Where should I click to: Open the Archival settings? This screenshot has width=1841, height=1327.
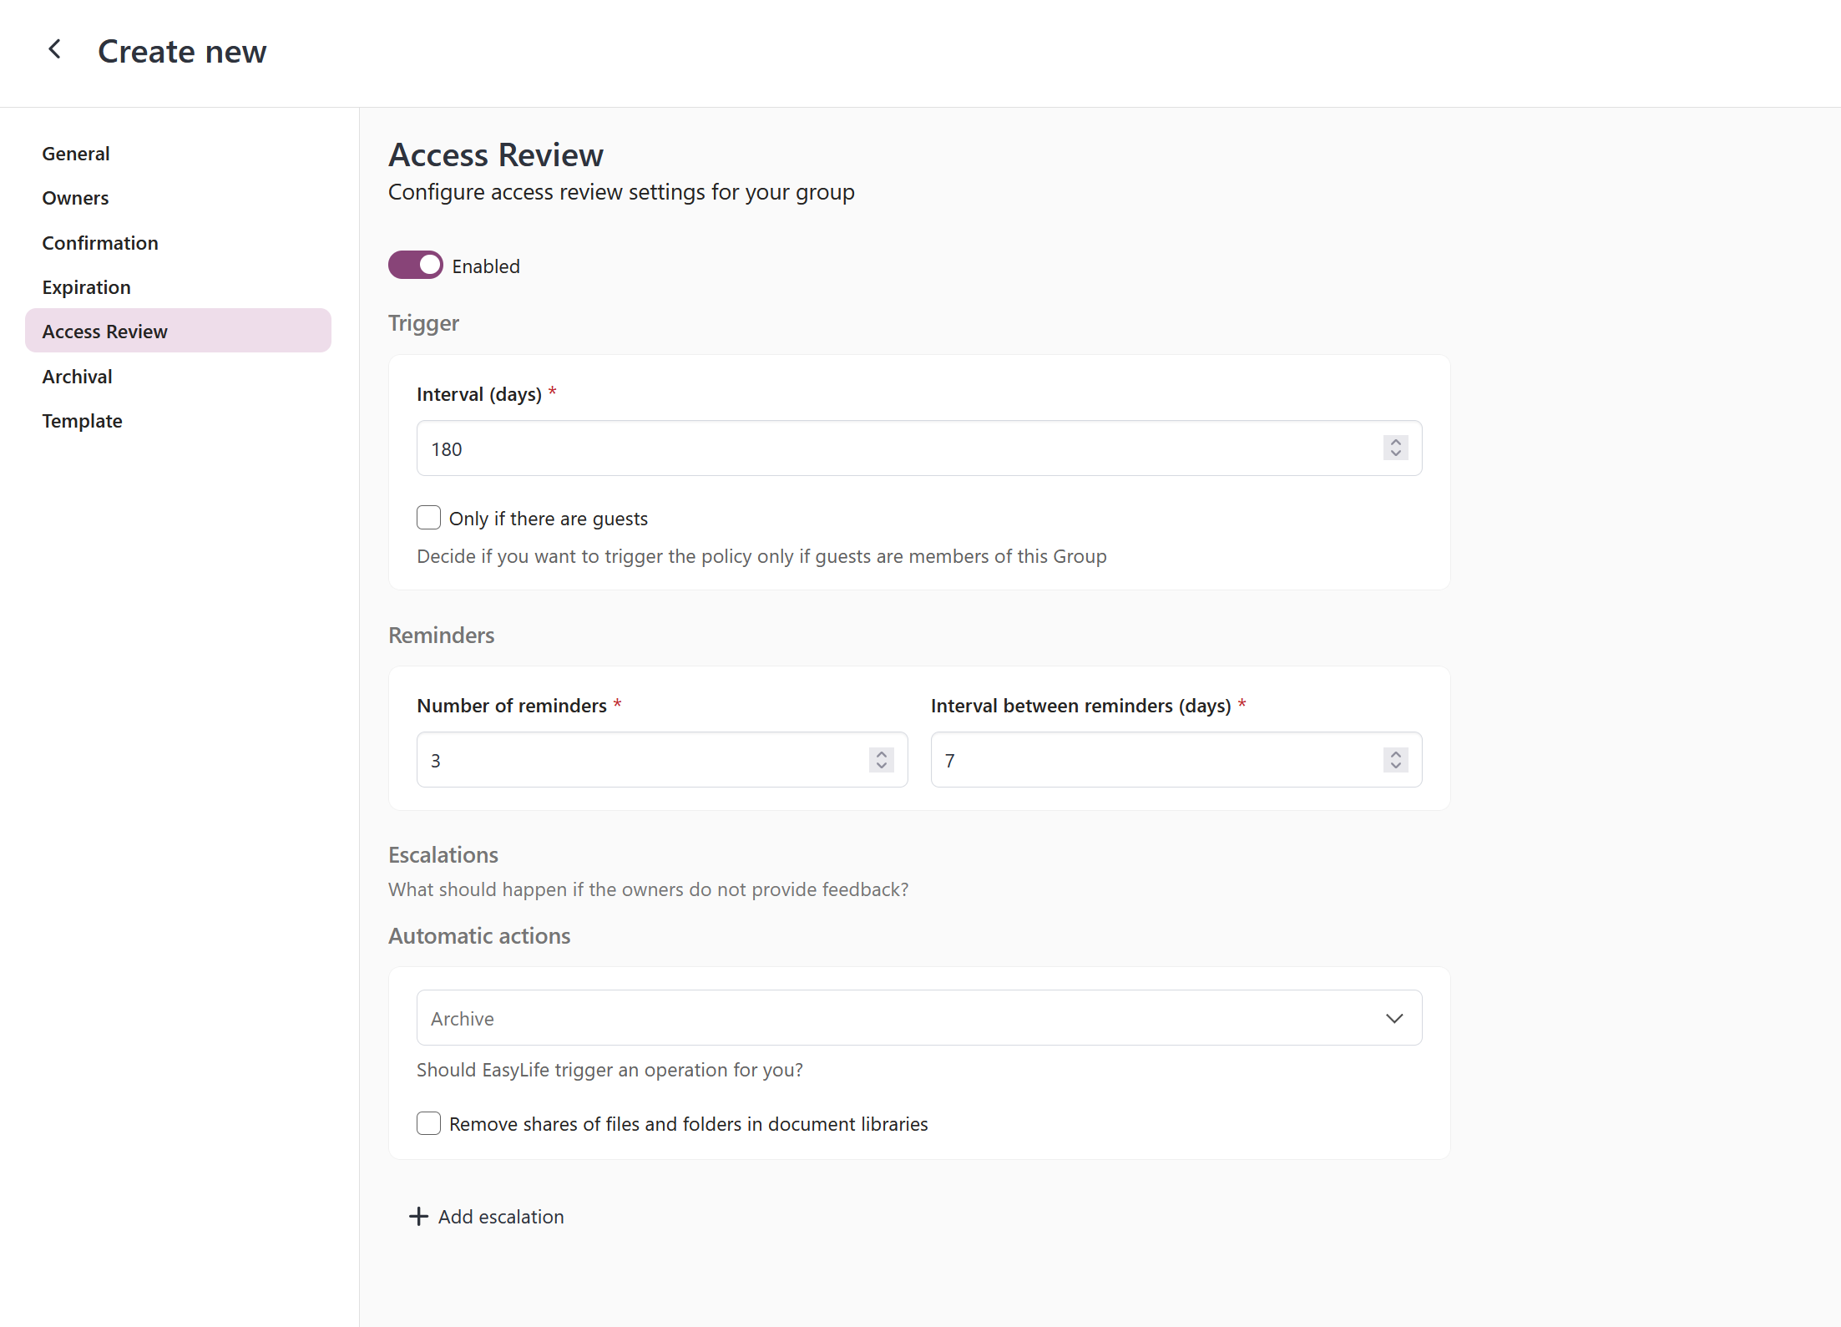pyautogui.click(x=77, y=376)
